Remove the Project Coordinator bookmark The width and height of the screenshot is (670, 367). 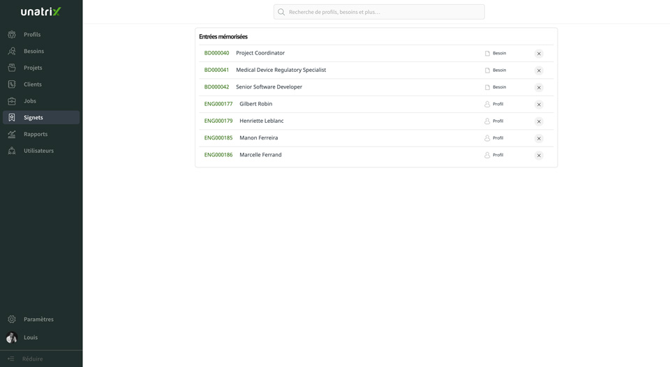(539, 54)
